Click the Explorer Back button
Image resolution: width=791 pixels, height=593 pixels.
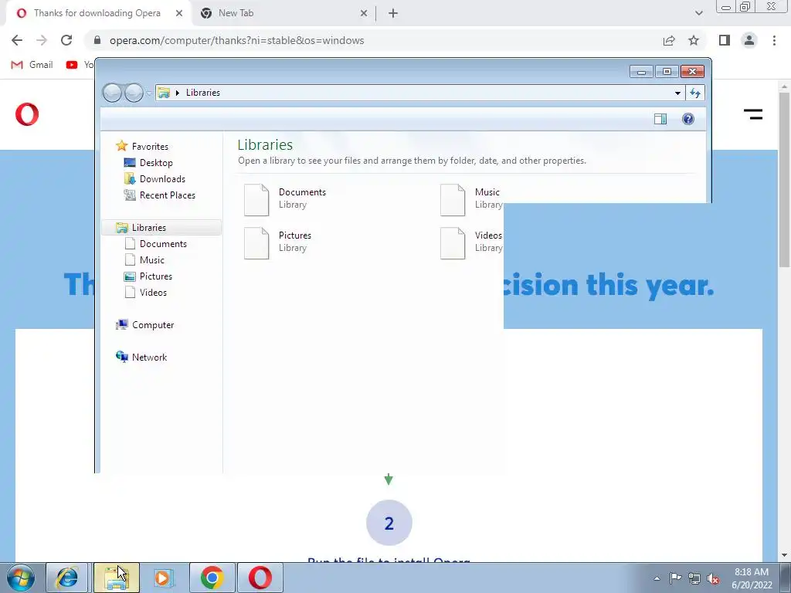(x=112, y=93)
